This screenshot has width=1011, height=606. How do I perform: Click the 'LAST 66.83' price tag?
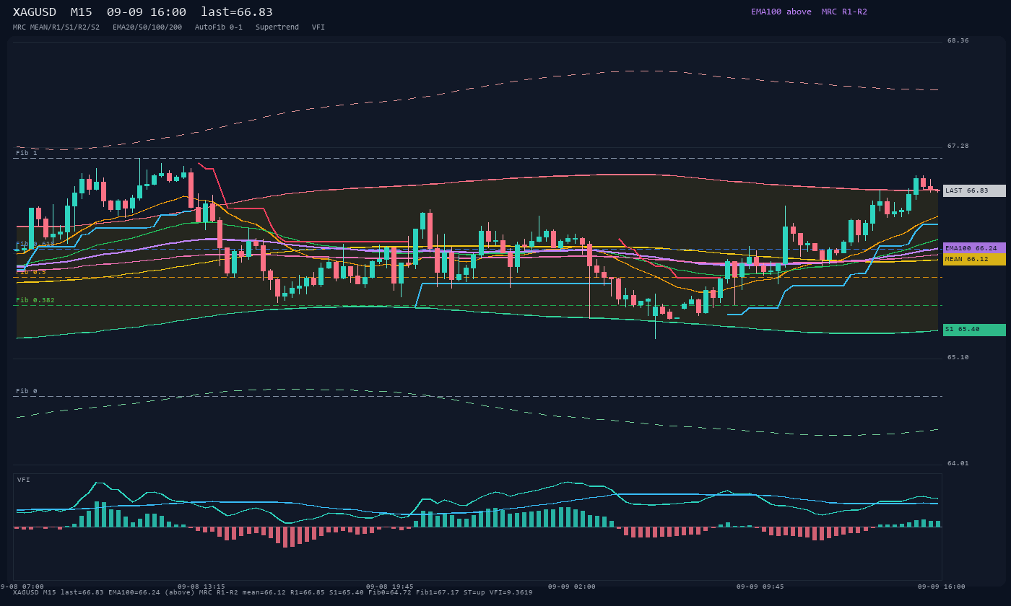click(x=974, y=190)
